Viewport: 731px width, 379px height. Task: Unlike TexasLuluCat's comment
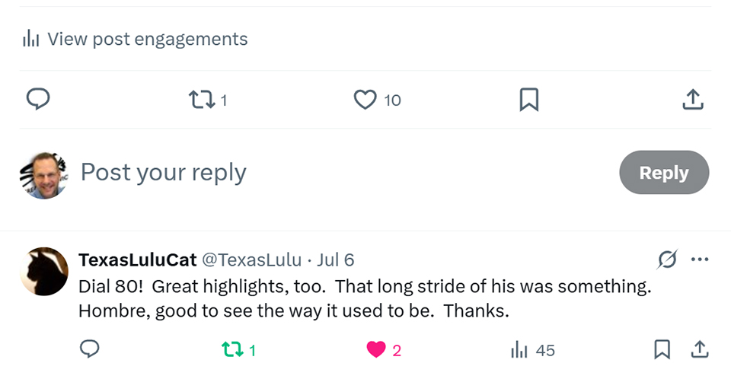(376, 350)
